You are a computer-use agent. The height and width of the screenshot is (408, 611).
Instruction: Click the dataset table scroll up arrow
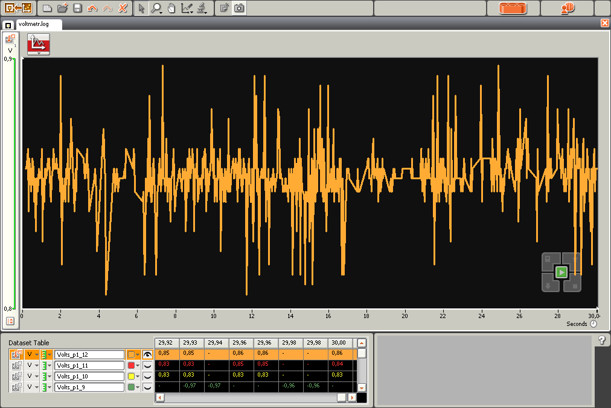point(362,343)
